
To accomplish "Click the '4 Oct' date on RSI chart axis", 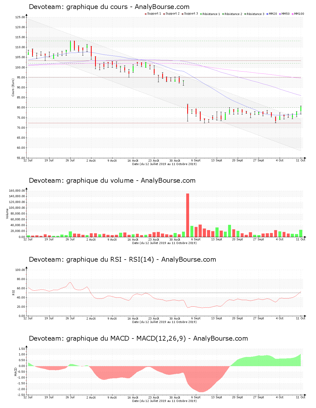I will coord(279,318).
